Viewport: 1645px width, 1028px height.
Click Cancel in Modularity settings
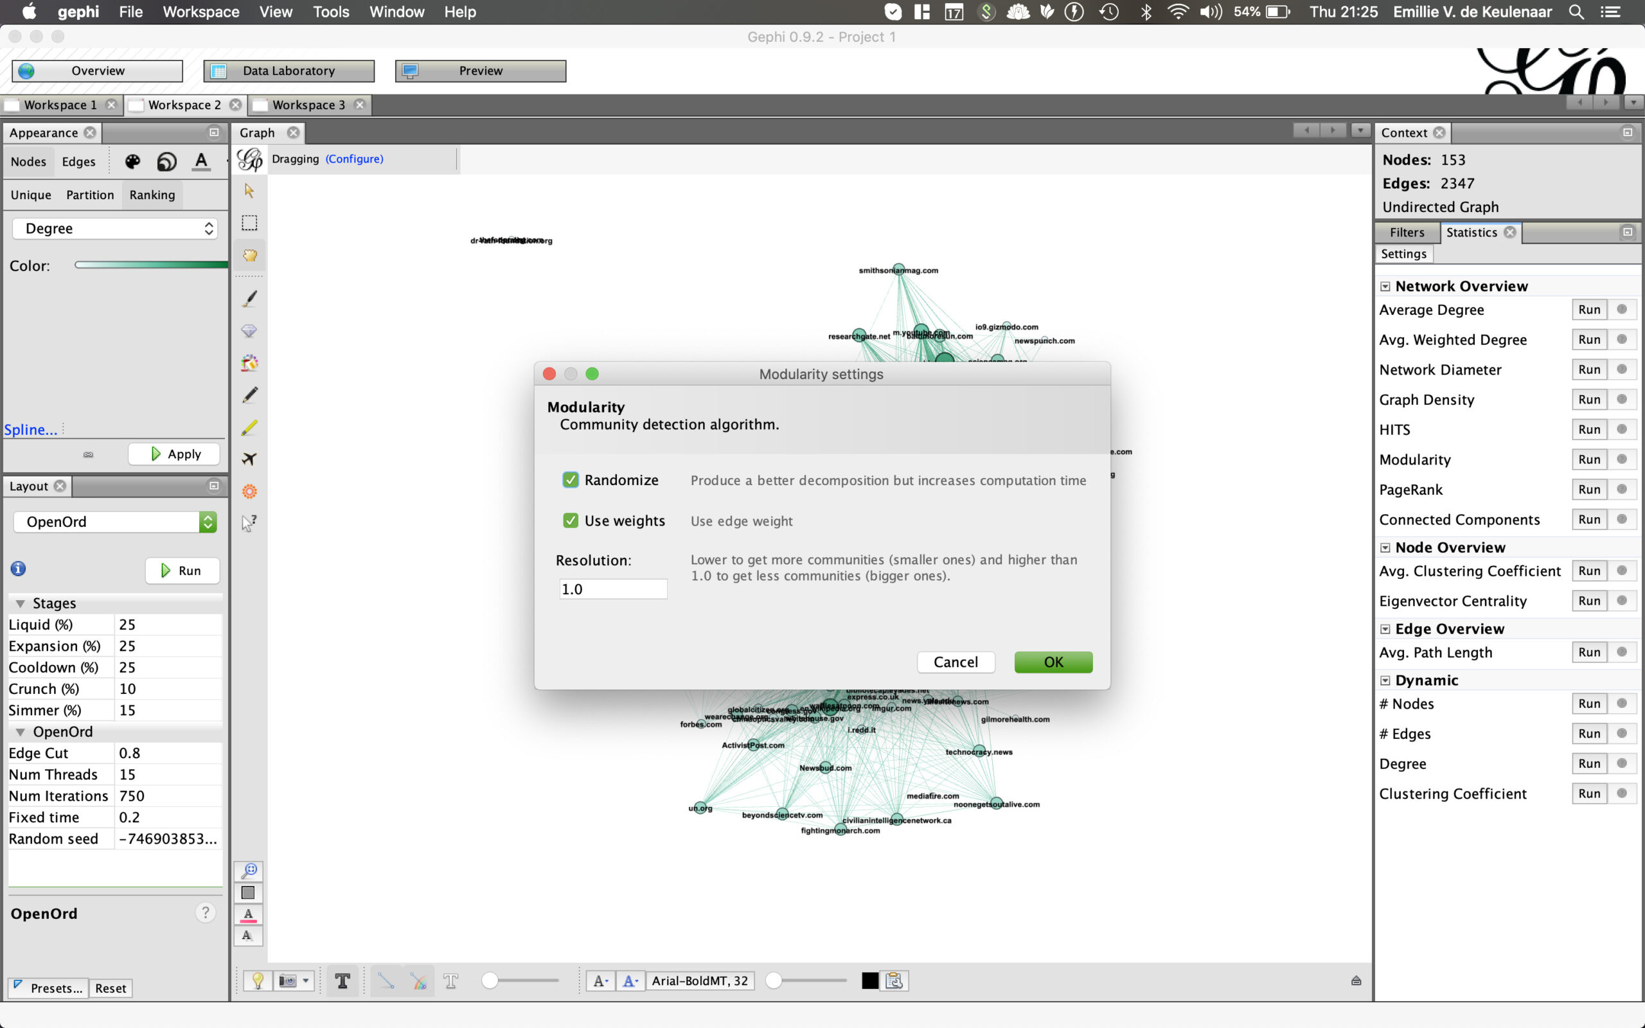tap(955, 662)
